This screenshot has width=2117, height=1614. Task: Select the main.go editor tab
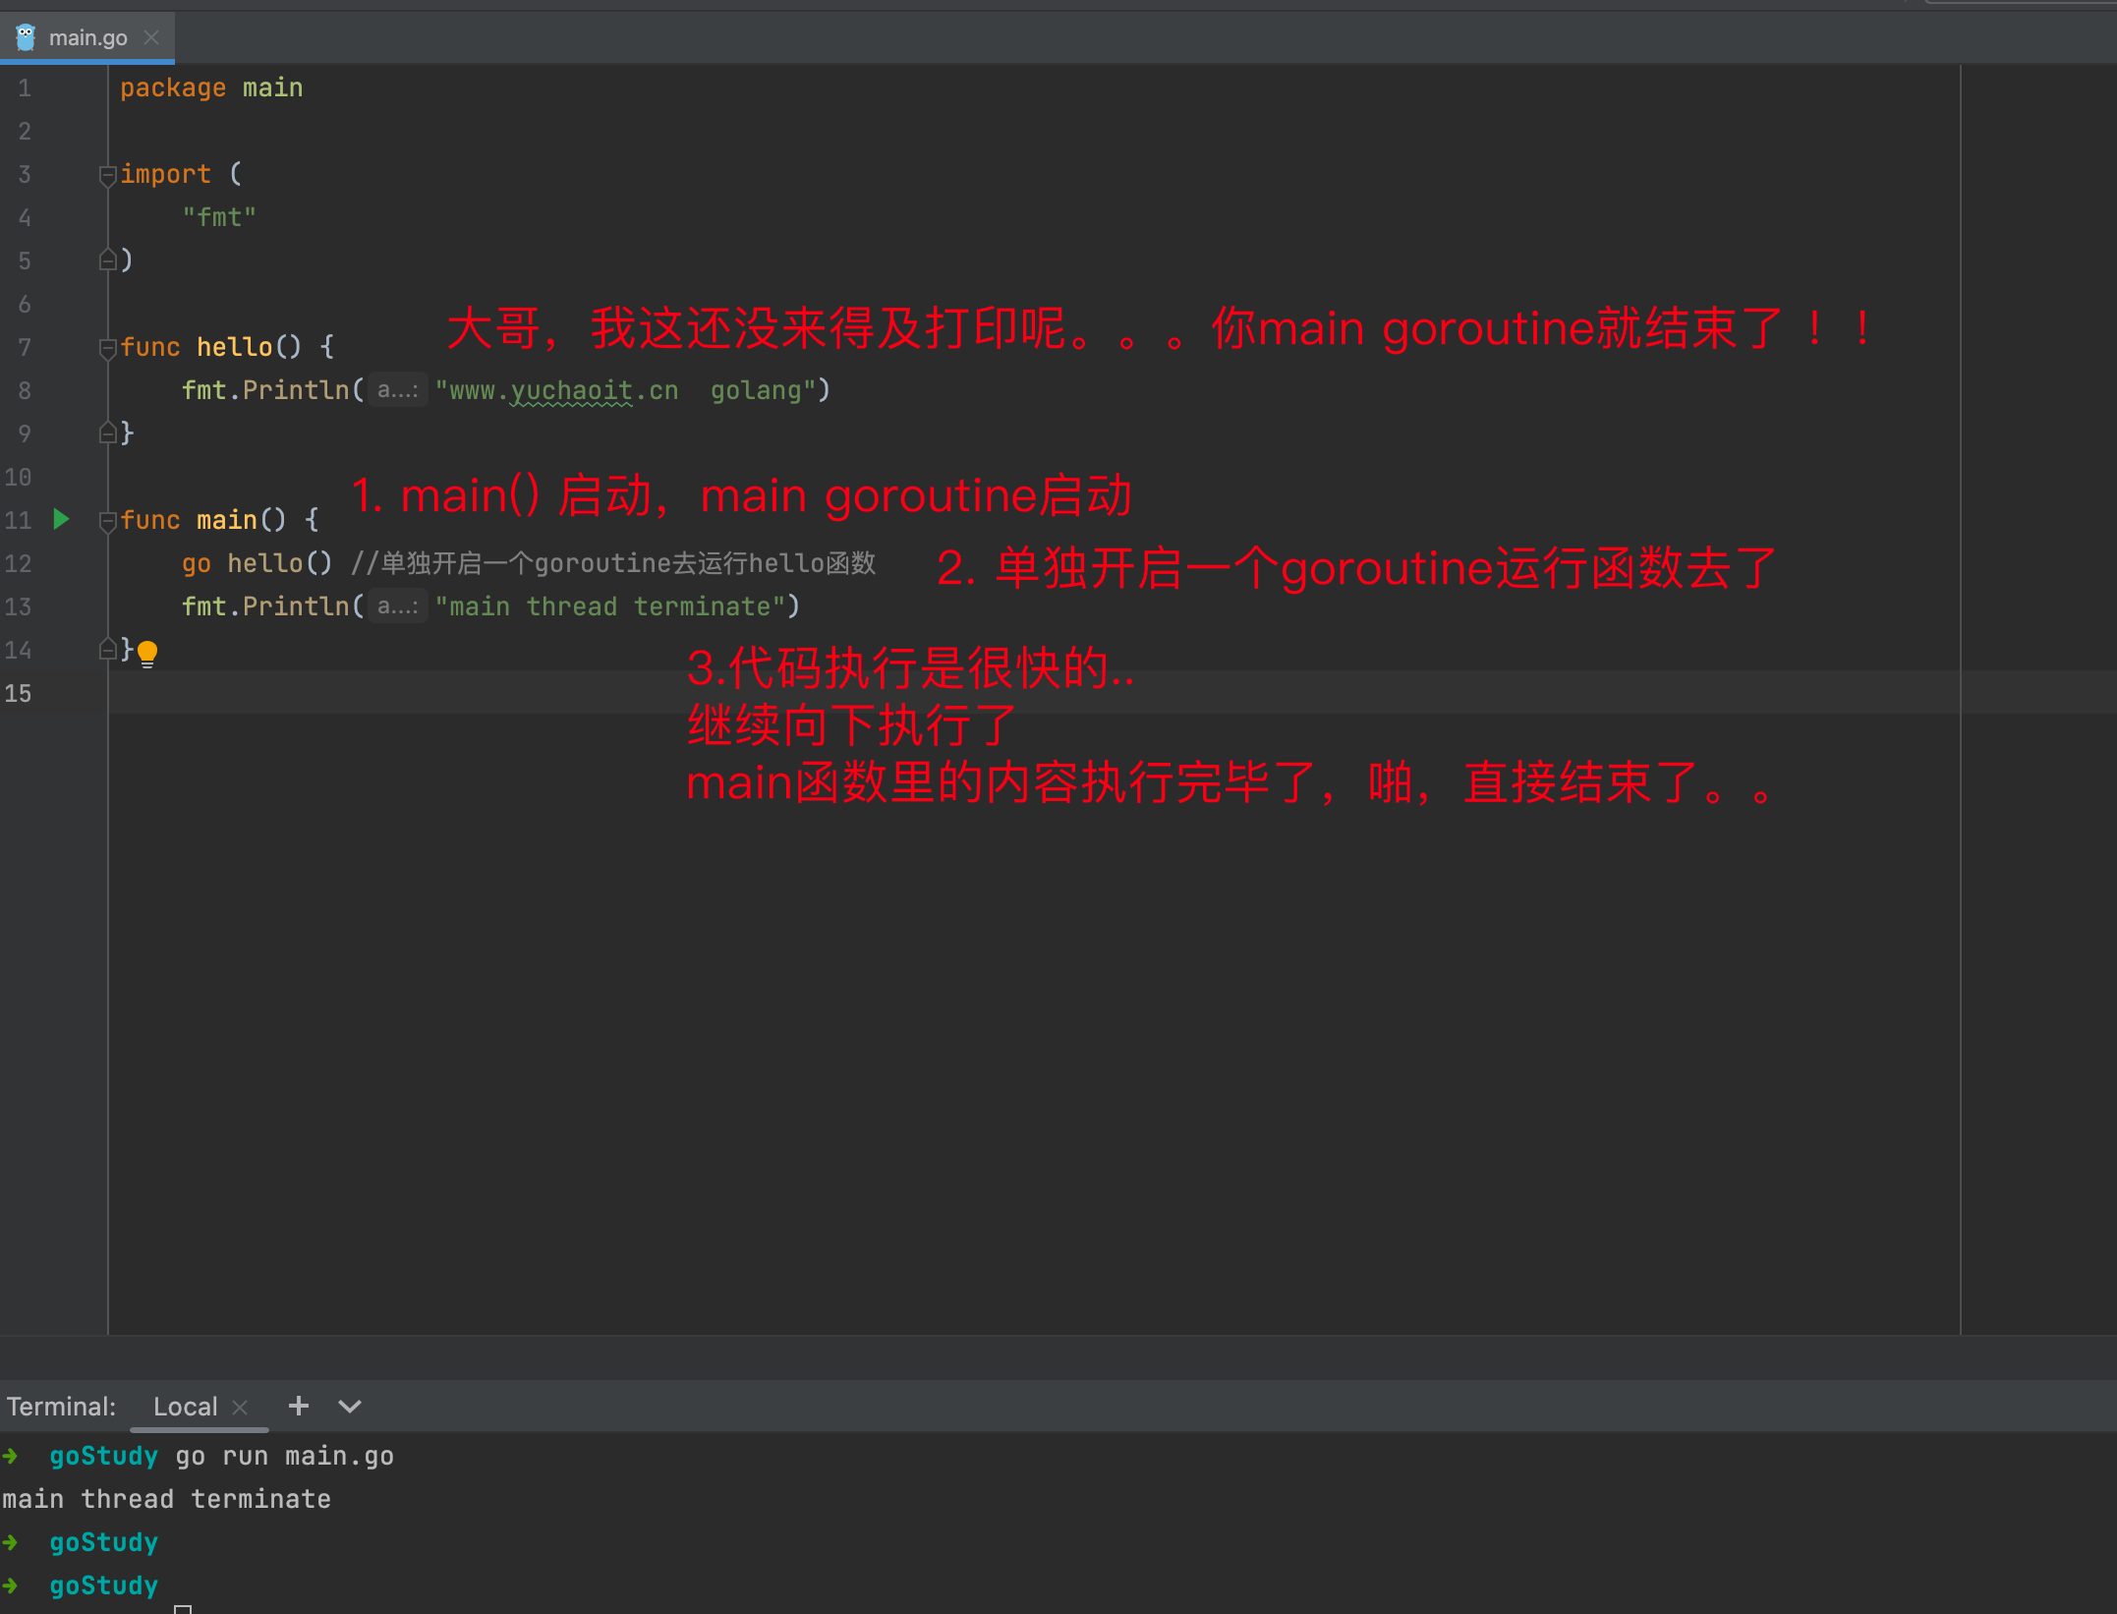tap(88, 36)
